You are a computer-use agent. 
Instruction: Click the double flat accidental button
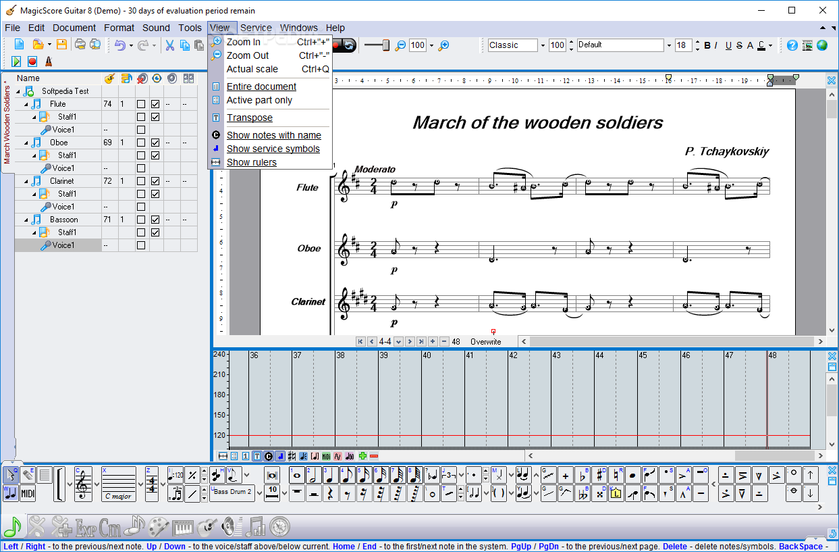click(583, 493)
